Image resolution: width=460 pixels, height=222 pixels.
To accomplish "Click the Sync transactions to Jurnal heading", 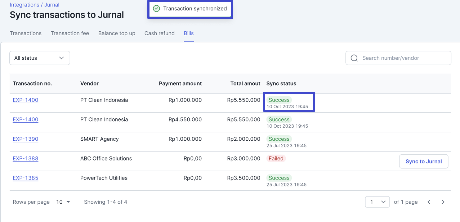I will pos(67,15).
